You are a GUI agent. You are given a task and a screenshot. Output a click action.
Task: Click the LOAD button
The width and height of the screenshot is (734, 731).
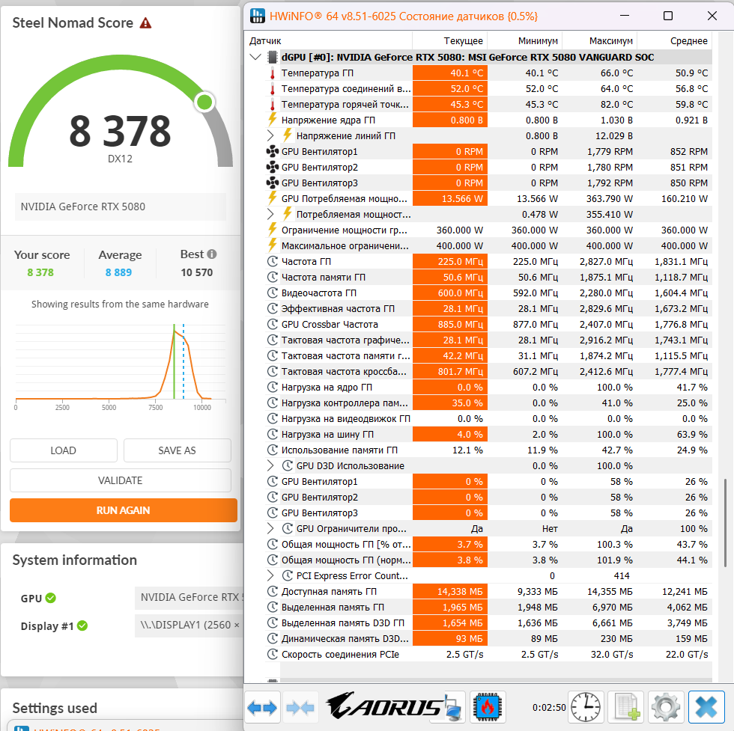click(63, 450)
